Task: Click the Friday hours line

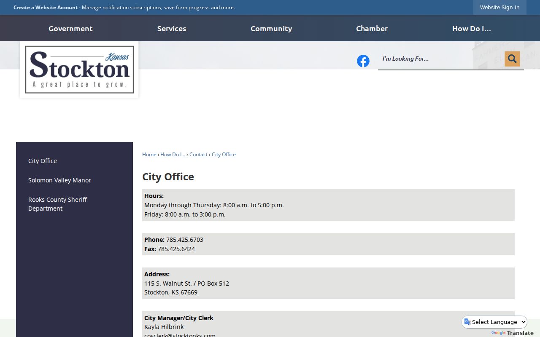Action: 185,214
